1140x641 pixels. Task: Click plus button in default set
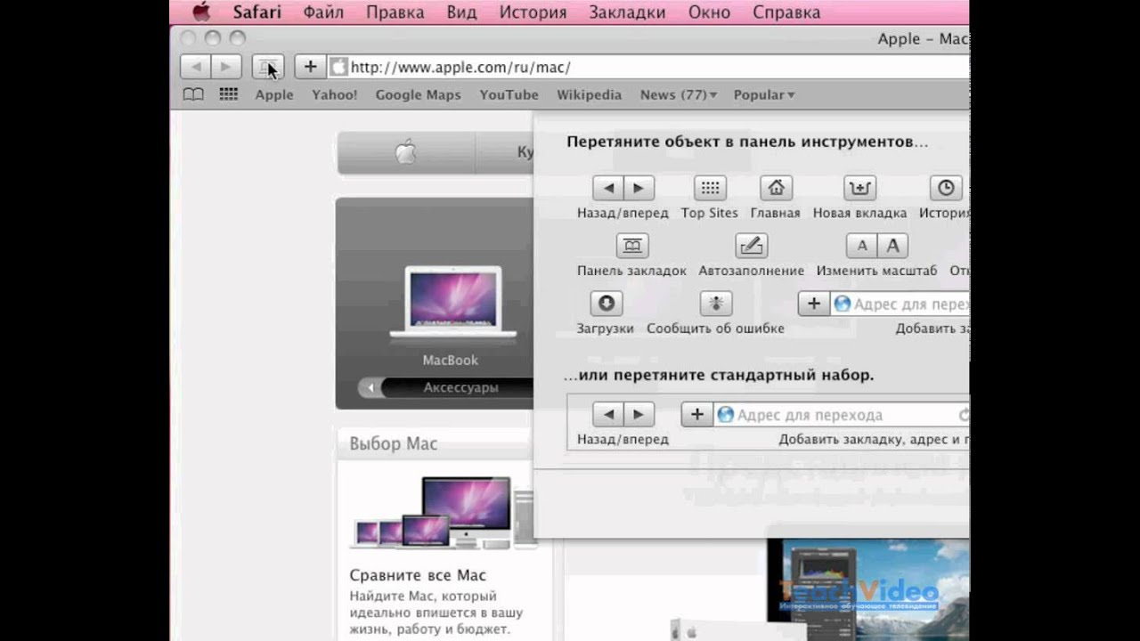point(696,415)
